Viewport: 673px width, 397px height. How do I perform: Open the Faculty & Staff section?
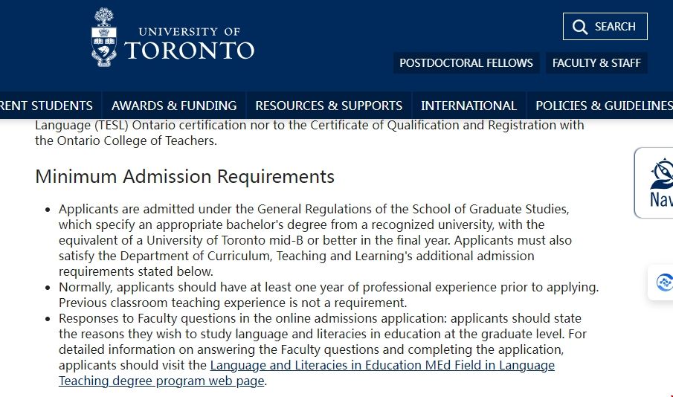click(x=596, y=63)
